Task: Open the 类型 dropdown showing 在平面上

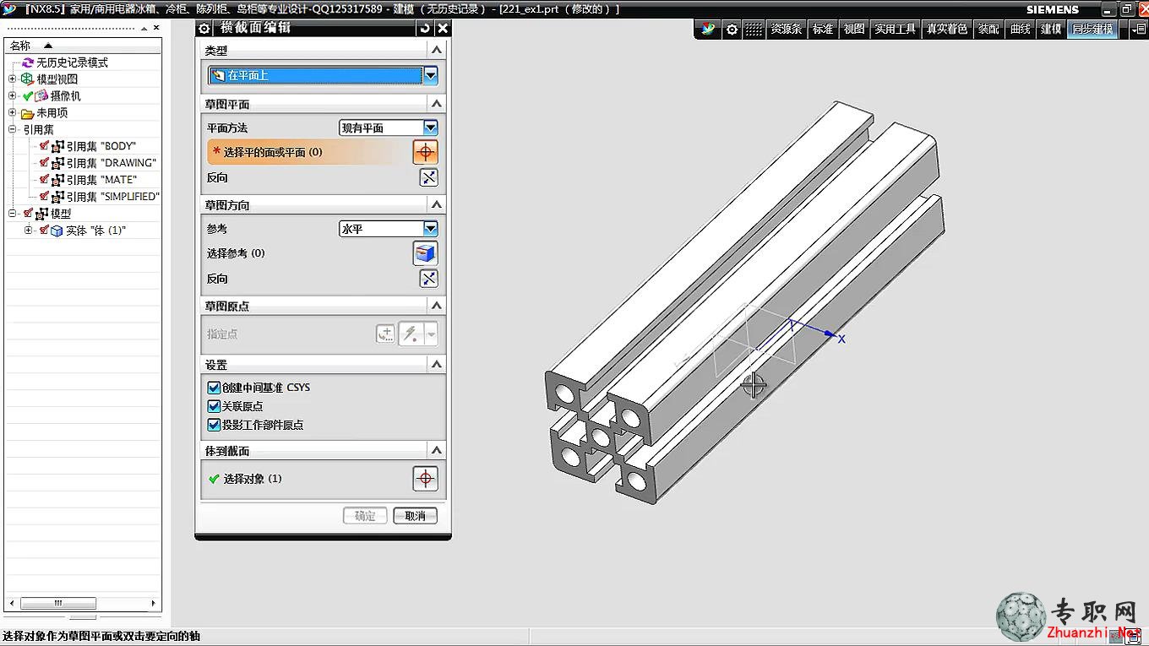Action: (324, 76)
